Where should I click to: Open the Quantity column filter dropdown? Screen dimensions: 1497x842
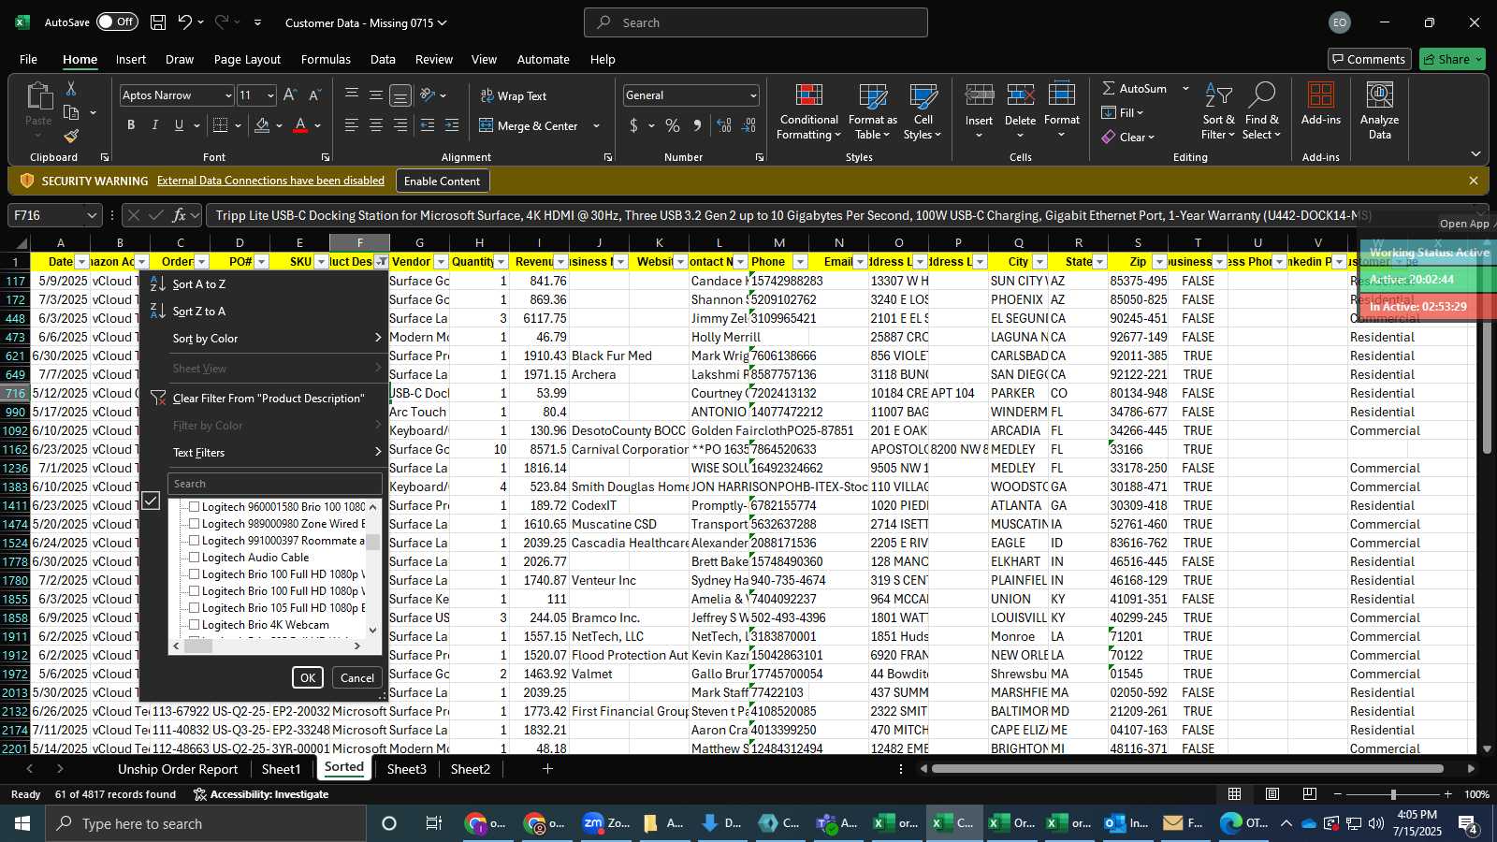[501, 262]
